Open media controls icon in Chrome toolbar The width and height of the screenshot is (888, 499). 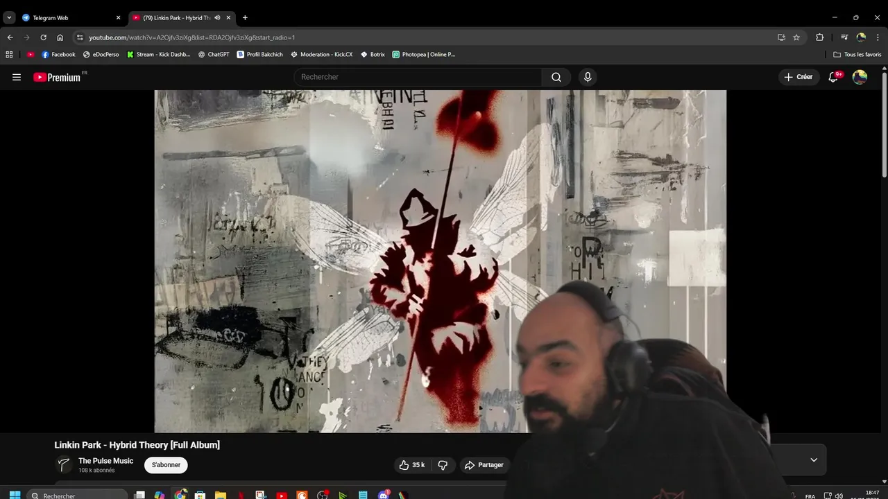(x=844, y=37)
